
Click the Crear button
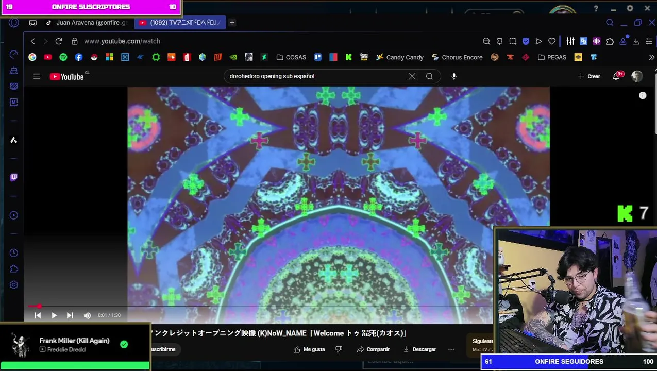589,76
